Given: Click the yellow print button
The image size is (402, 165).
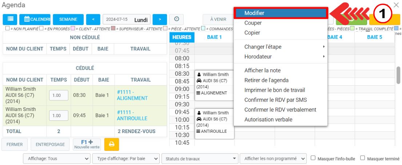Looking at the screenshot, I should pyautogui.click(x=111, y=144).
